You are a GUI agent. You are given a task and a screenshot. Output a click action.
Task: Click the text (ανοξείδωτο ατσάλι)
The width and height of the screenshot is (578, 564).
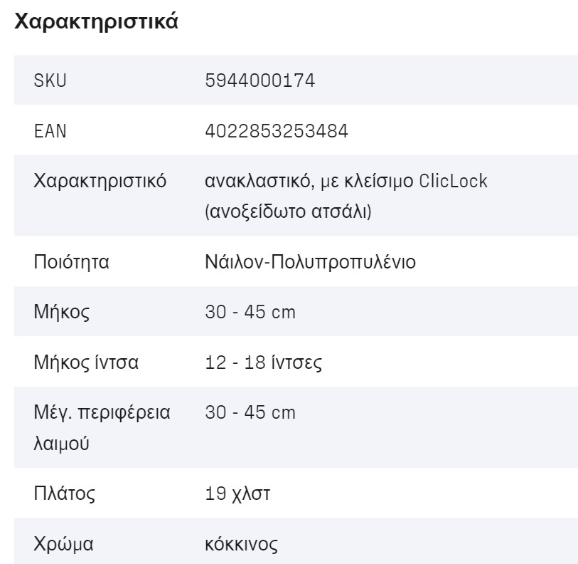pos(287,211)
